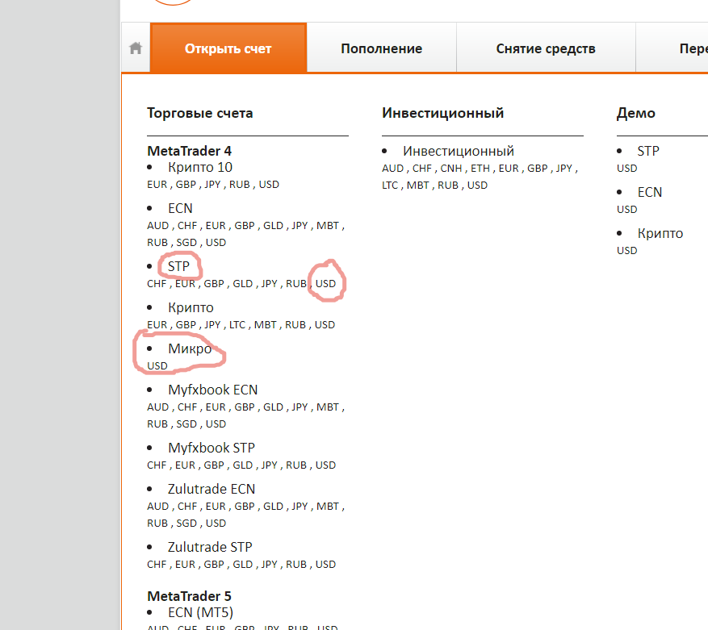708x630 pixels.
Task: Open the Myfxbook ECN account option
Action: coord(212,390)
